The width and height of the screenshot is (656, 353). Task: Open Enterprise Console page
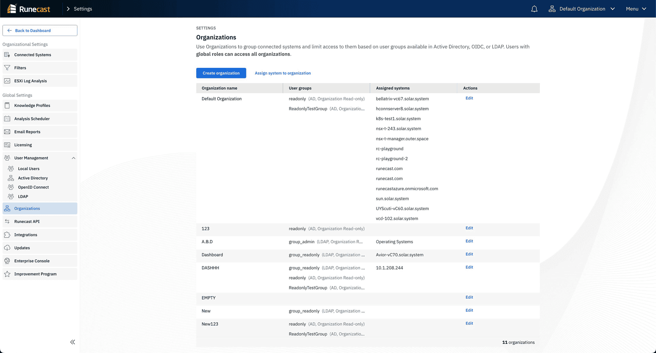[x=40, y=261]
